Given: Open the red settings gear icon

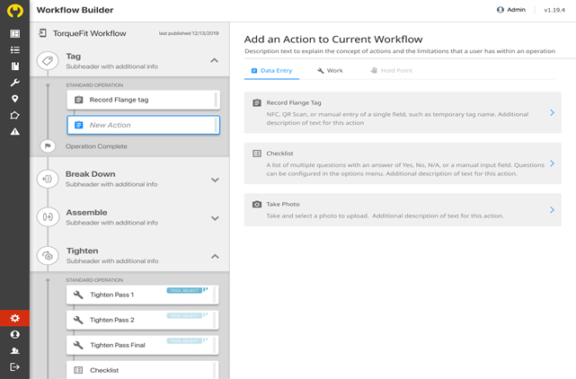Looking at the screenshot, I should pos(14,318).
